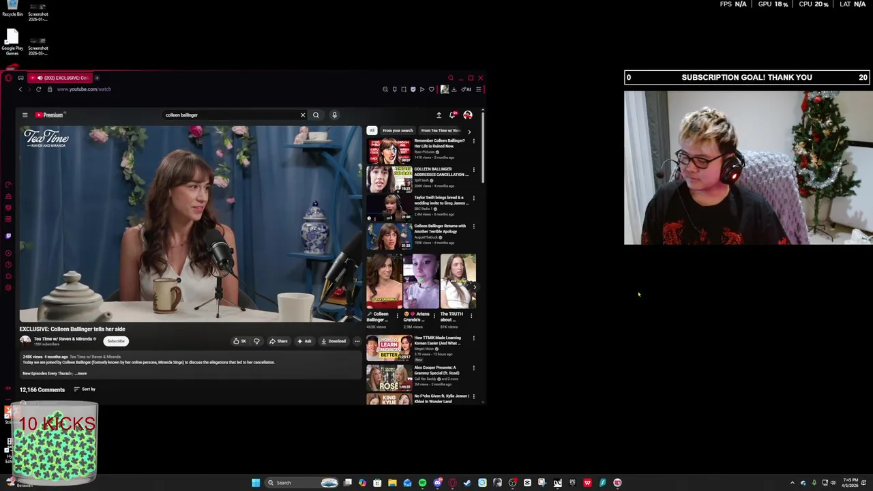Start voice search with the microphone icon
Viewport: 873px width, 491px height.
pos(334,115)
